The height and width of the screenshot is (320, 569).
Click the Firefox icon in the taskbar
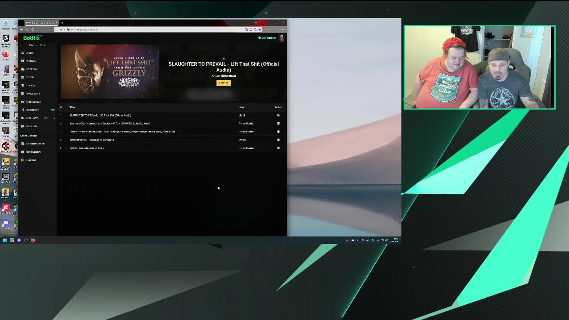32,240
